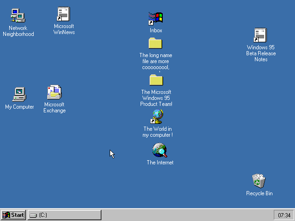Image resolution: width=295 pixels, height=221 pixels.
Task: Select The Internet globe icon
Action: [159, 150]
